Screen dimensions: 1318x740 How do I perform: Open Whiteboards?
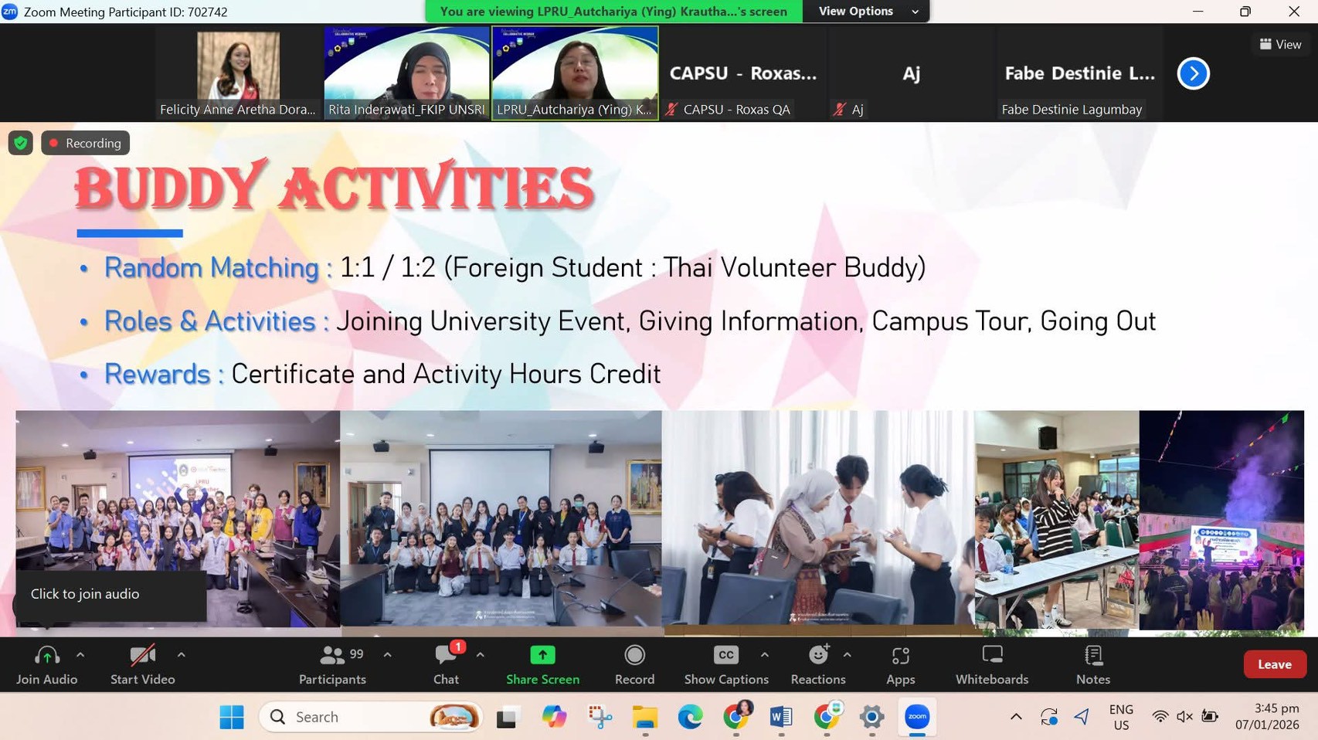991,664
